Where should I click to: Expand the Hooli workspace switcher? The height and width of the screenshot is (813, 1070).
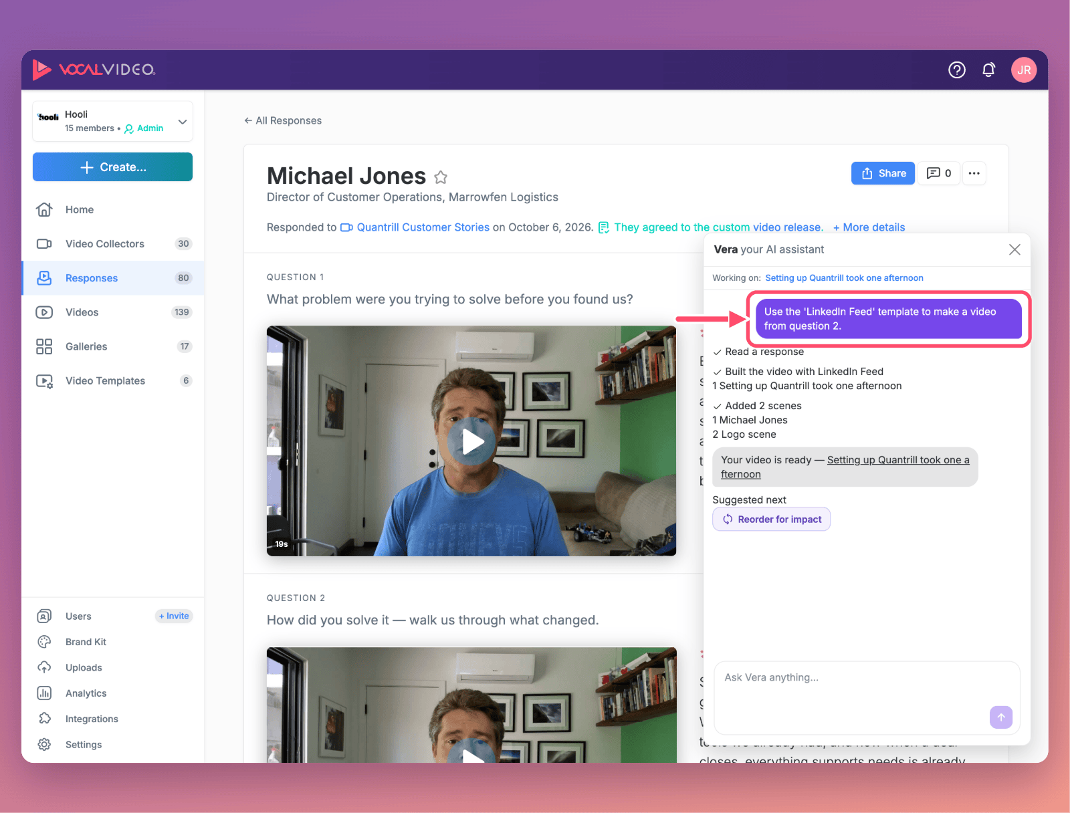pos(112,121)
